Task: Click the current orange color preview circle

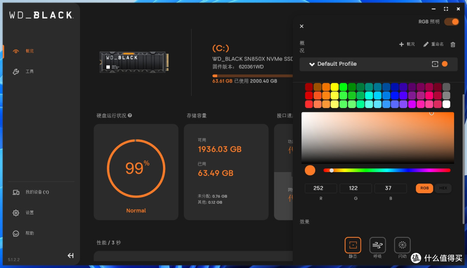Action: click(x=310, y=170)
